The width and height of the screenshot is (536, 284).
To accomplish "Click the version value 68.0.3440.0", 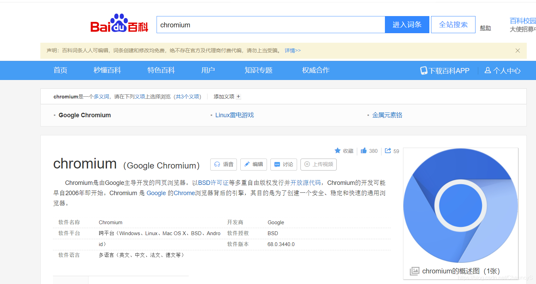I will pyautogui.click(x=281, y=244).
